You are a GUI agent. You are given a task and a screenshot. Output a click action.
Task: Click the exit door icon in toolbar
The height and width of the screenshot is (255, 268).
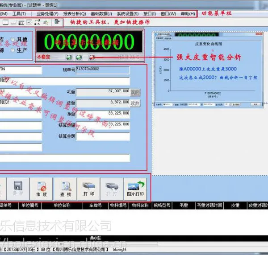pos(57,22)
